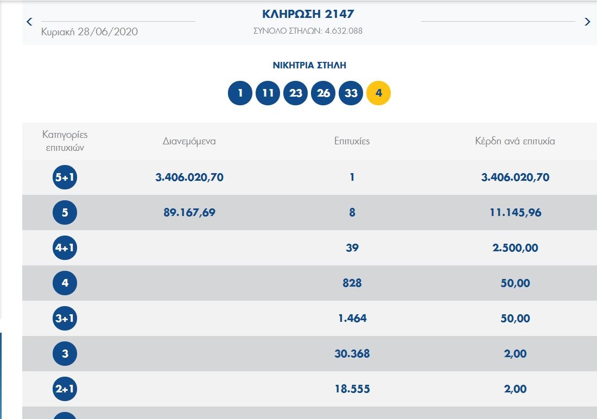Screen dimensions: 597x419
Task: Click winning number ball 26
Action: click(323, 93)
